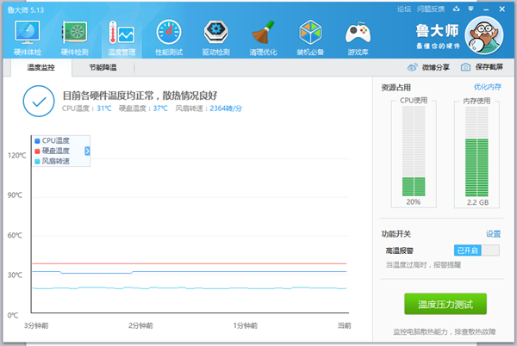The height and width of the screenshot is (346, 517).
Task: Click the Weibo share icon
Action: [412, 67]
